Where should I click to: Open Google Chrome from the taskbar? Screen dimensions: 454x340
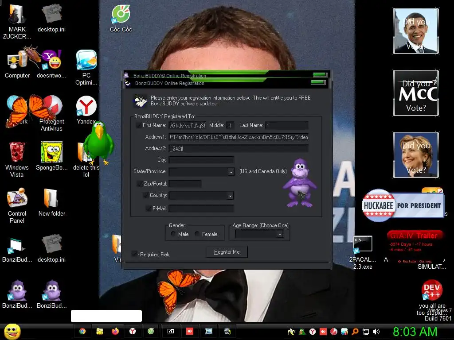pos(82,331)
